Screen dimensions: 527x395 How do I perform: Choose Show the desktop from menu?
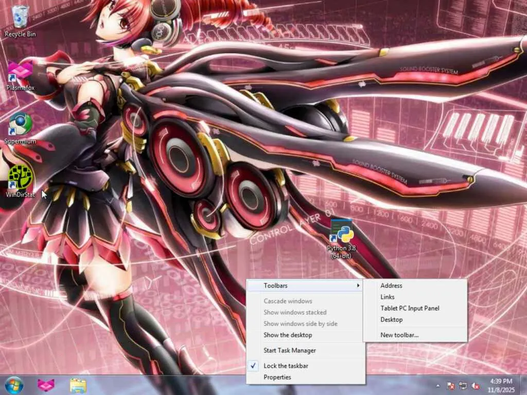coord(306,335)
